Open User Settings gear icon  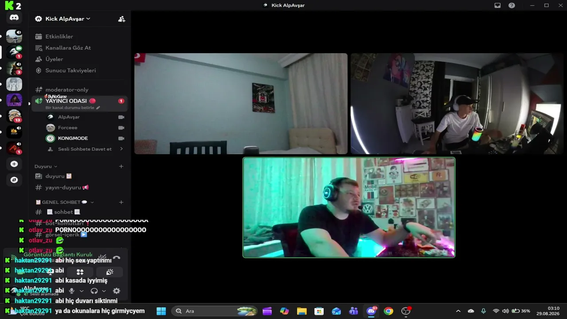[x=117, y=291]
